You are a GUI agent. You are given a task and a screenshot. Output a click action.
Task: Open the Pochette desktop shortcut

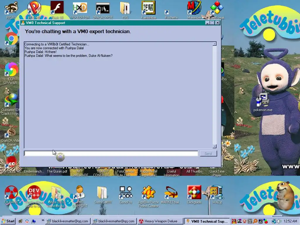[x=171, y=15]
